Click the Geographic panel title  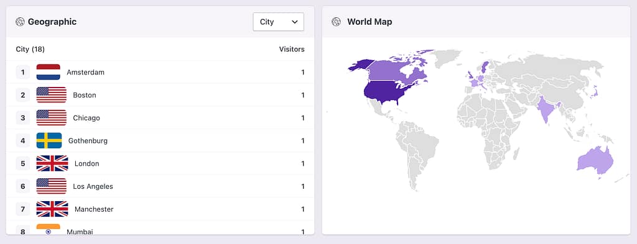coord(52,22)
